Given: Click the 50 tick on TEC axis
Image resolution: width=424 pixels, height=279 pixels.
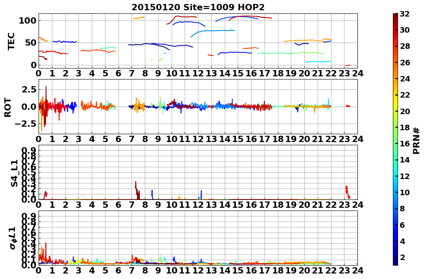Looking at the screenshot, I should [x=31, y=43].
